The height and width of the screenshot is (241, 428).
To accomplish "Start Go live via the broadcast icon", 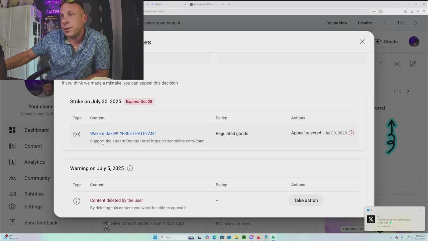I will (x=397, y=64).
